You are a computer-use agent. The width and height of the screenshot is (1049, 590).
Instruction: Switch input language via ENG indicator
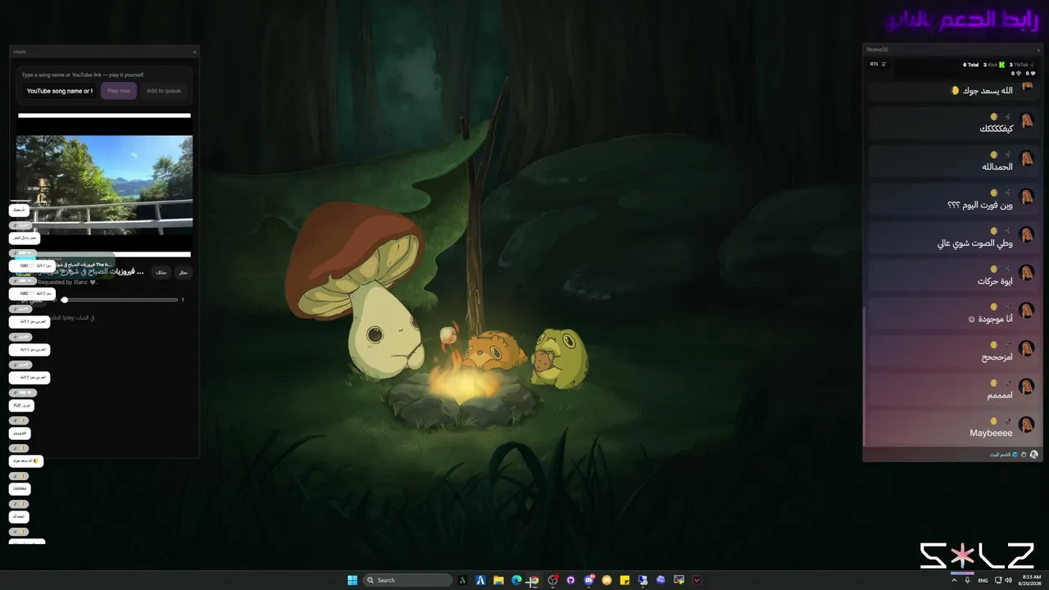tap(983, 580)
